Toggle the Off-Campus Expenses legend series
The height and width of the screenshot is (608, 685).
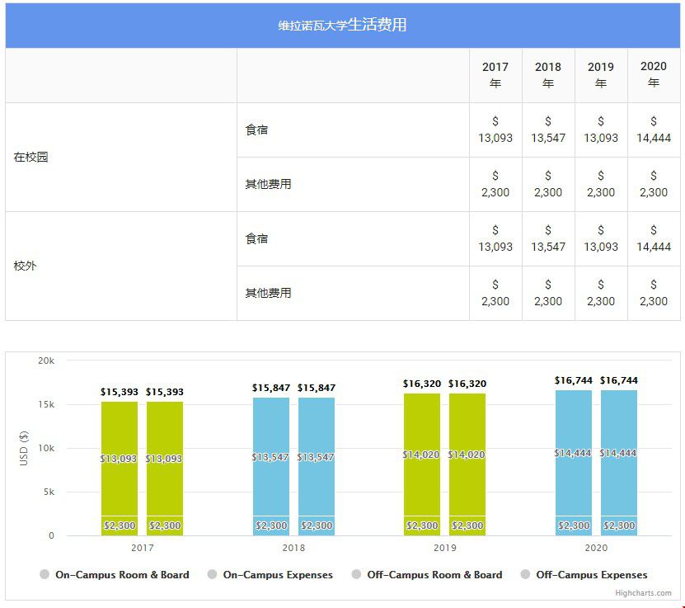coord(584,574)
